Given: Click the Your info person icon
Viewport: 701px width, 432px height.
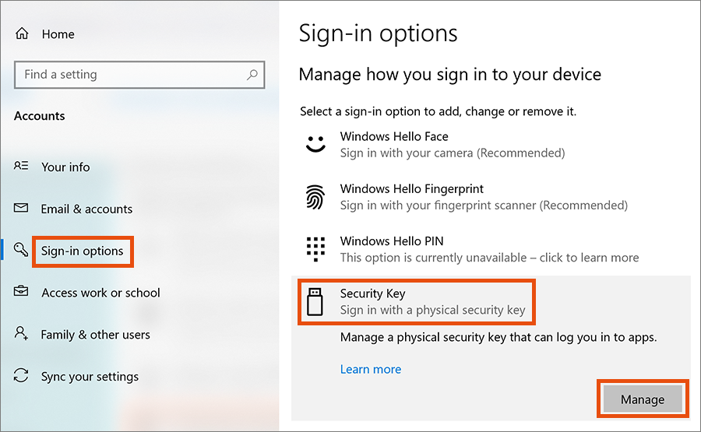Looking at the screenshot, I should [21, 167].
